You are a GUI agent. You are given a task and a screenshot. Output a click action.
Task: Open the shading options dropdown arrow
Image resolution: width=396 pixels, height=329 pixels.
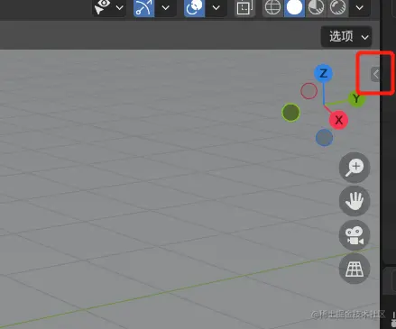coord(360,7)
